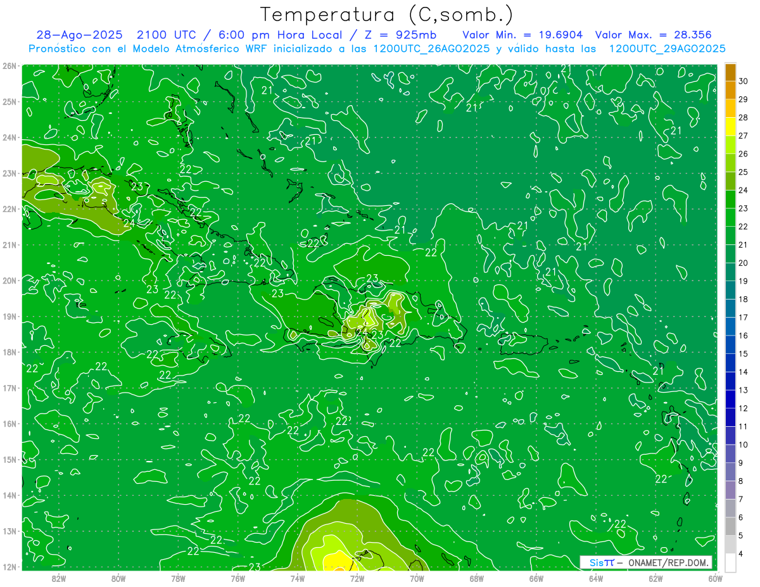Click the '1200UTC_29AGO2025' valid-until timestamp
The height and width of the screenshot is (587, 760).
click(667, 49)
